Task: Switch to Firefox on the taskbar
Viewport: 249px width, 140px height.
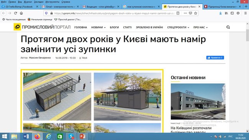Action: pyautogui.click(x=37, y=136)
